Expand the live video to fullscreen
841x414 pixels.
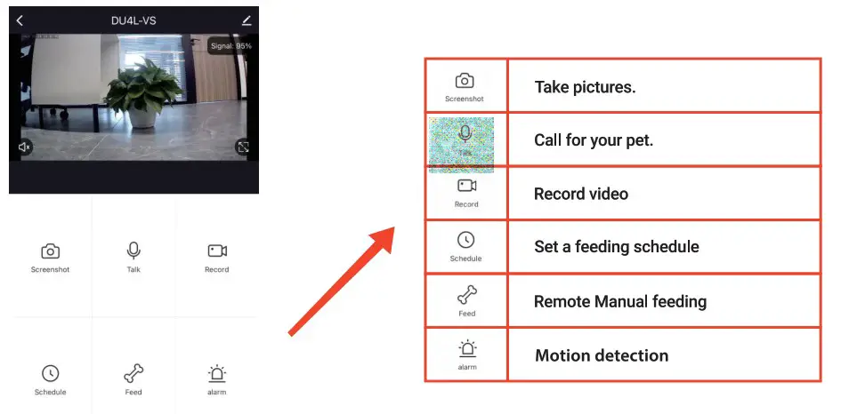pos(243,147)
